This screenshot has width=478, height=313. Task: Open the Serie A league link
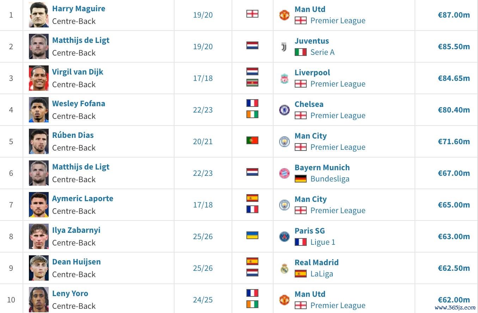point(323,52)
